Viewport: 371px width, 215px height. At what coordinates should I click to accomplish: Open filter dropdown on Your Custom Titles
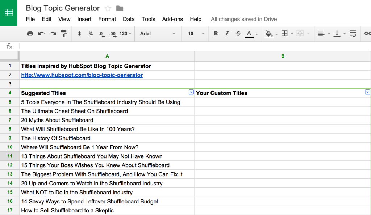tap(367, 92)
